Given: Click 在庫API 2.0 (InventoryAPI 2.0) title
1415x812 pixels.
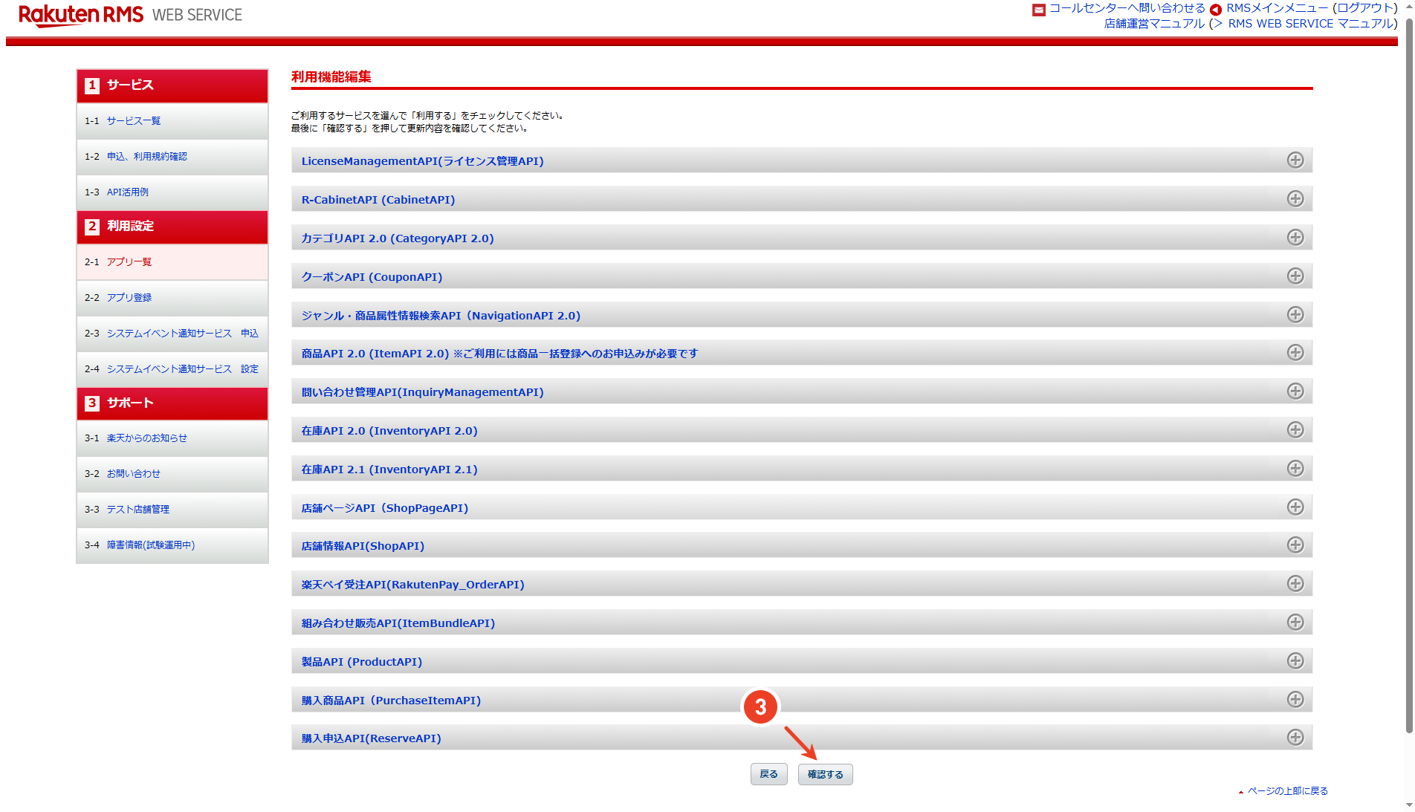Looking at the screenshot, I should [x=389, y=431].
